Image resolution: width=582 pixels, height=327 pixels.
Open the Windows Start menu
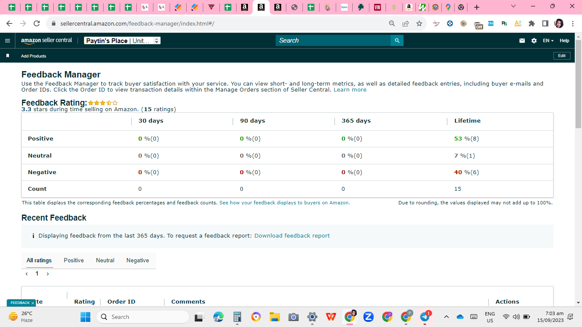(86, 317)
